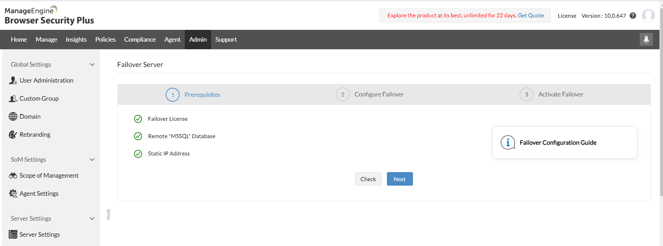Go to the Insights tab
The height and width of the screenshot is (246, 663).
(x=76, y=40)
